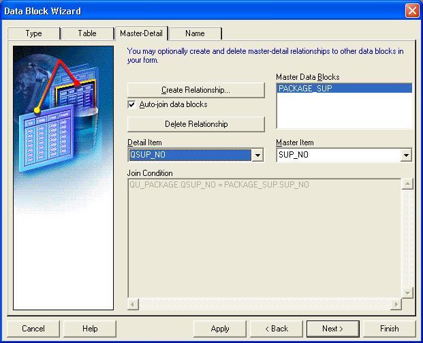
Task: Go to the Next wizard page
Action: click(x=332, y=329)
